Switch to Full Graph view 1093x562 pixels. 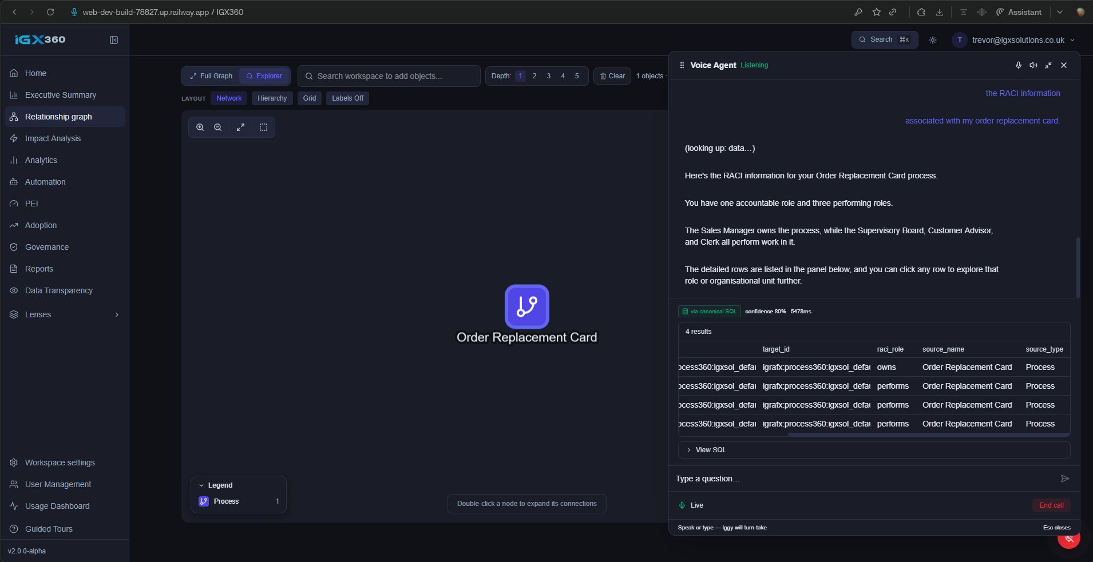tap(211, 76)
